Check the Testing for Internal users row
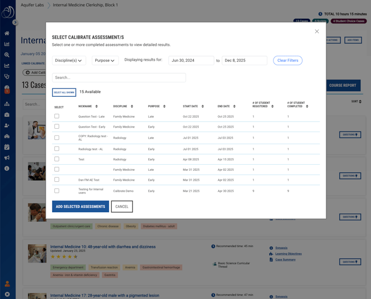The width and height of the screenshot is (371, 299). click(x=57, y=191)
